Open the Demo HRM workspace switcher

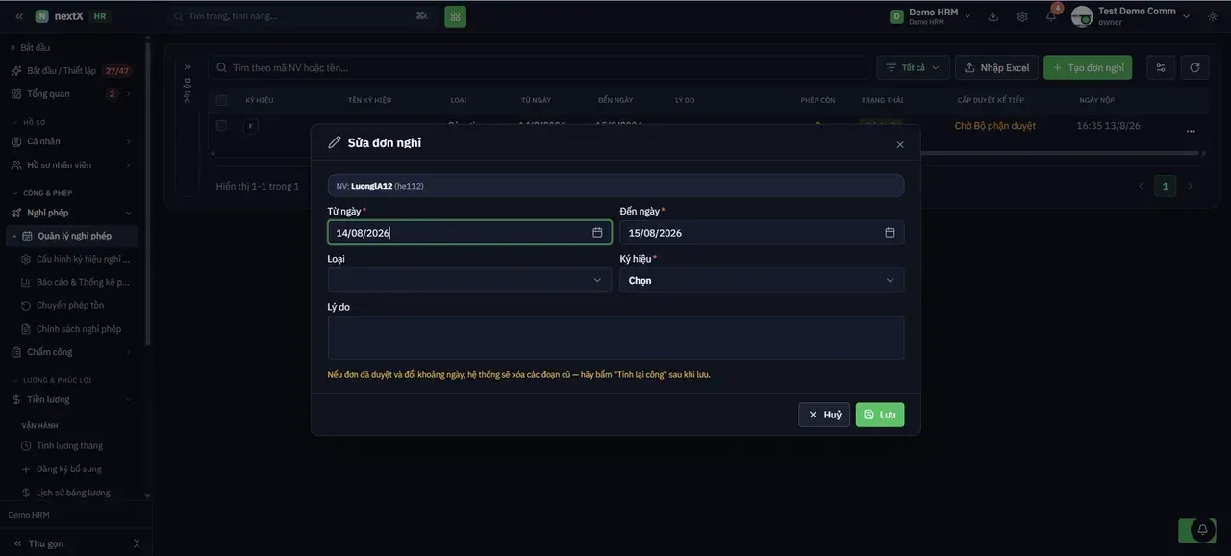pos(930,16)
